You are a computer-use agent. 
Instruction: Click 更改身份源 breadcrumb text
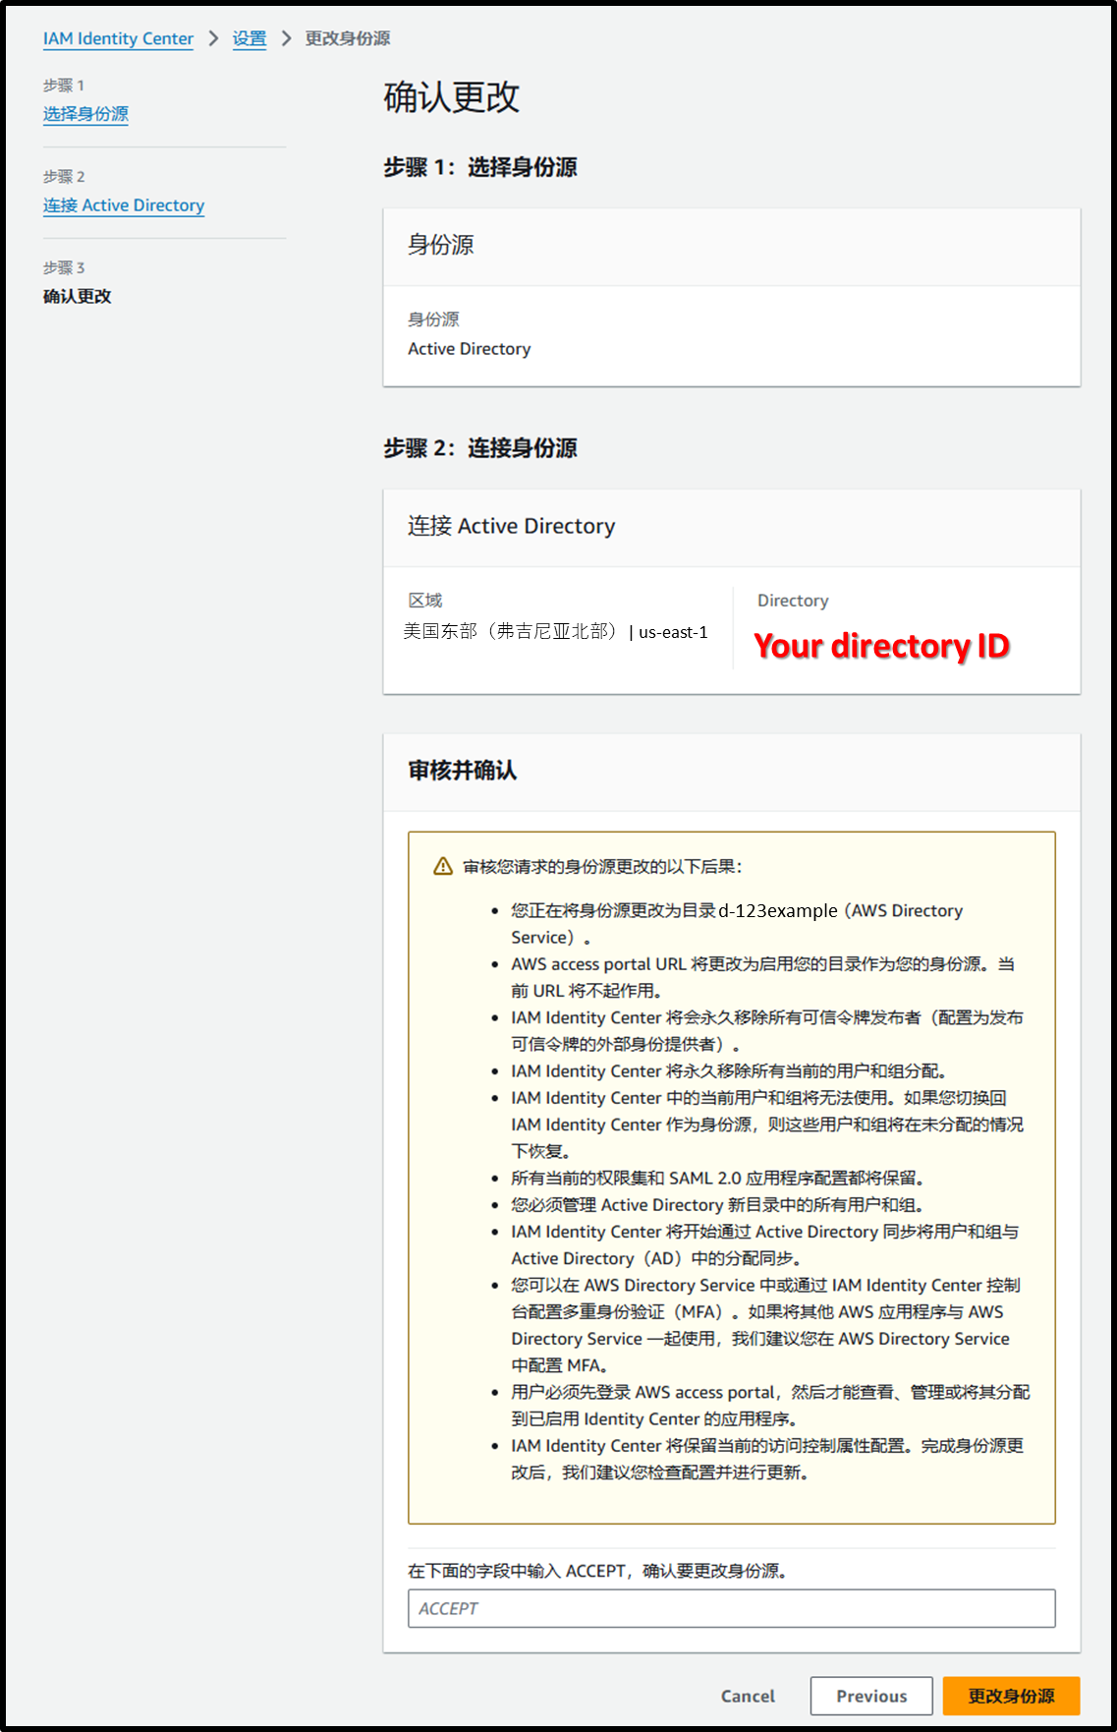[347, 38]
